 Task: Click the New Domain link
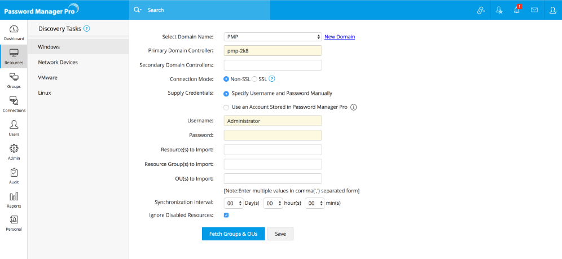pos(340,37)
